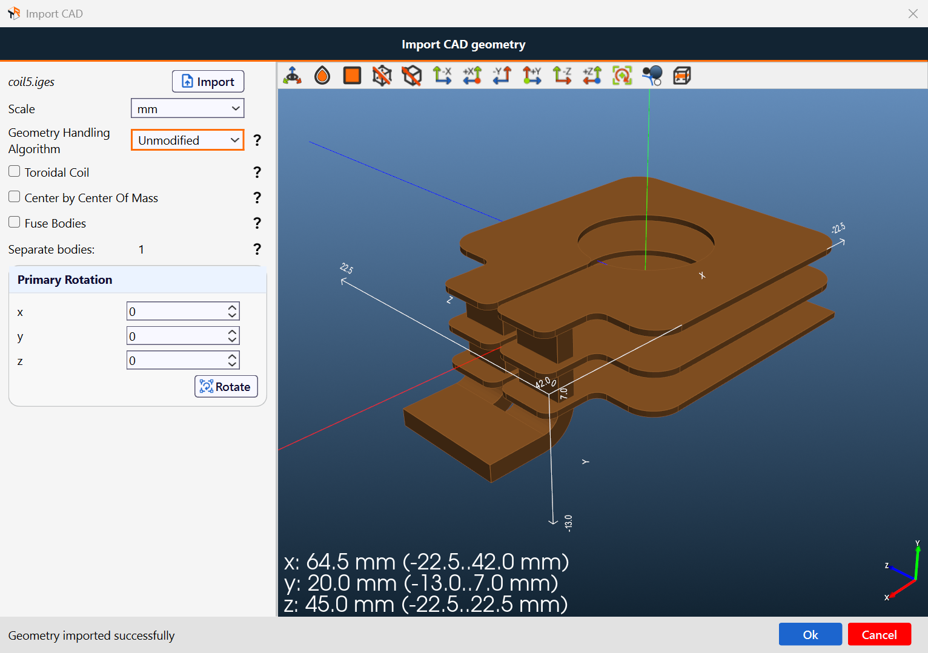928x653 pixels.
Task: Click the green-framed reset view icon
Action: click(622, 76)
